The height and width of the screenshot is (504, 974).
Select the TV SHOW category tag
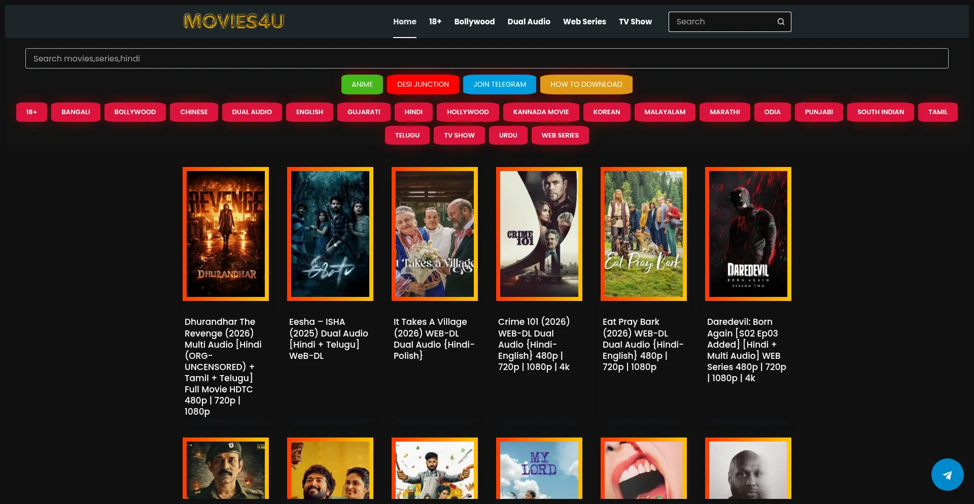coord(459,136)
